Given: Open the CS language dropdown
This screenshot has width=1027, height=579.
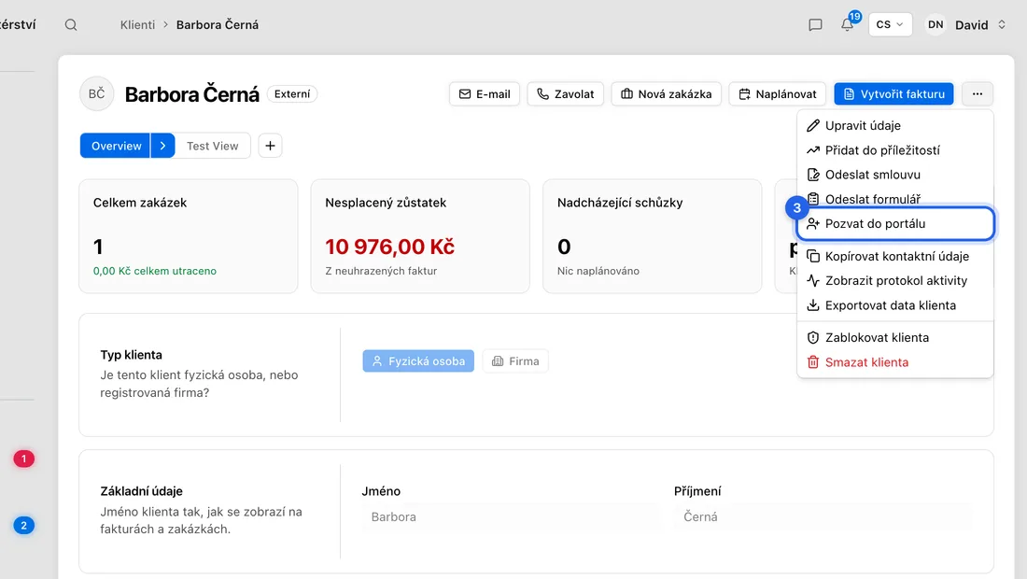Looking at the screenshot, I should click(x=890, y=25).
